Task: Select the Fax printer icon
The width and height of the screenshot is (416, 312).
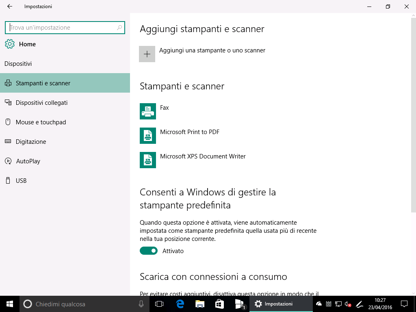Action: (148, 111)
